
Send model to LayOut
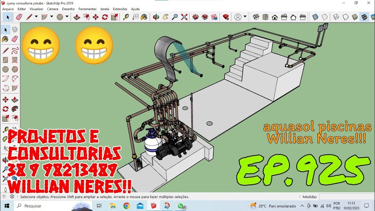click(214, 17)
